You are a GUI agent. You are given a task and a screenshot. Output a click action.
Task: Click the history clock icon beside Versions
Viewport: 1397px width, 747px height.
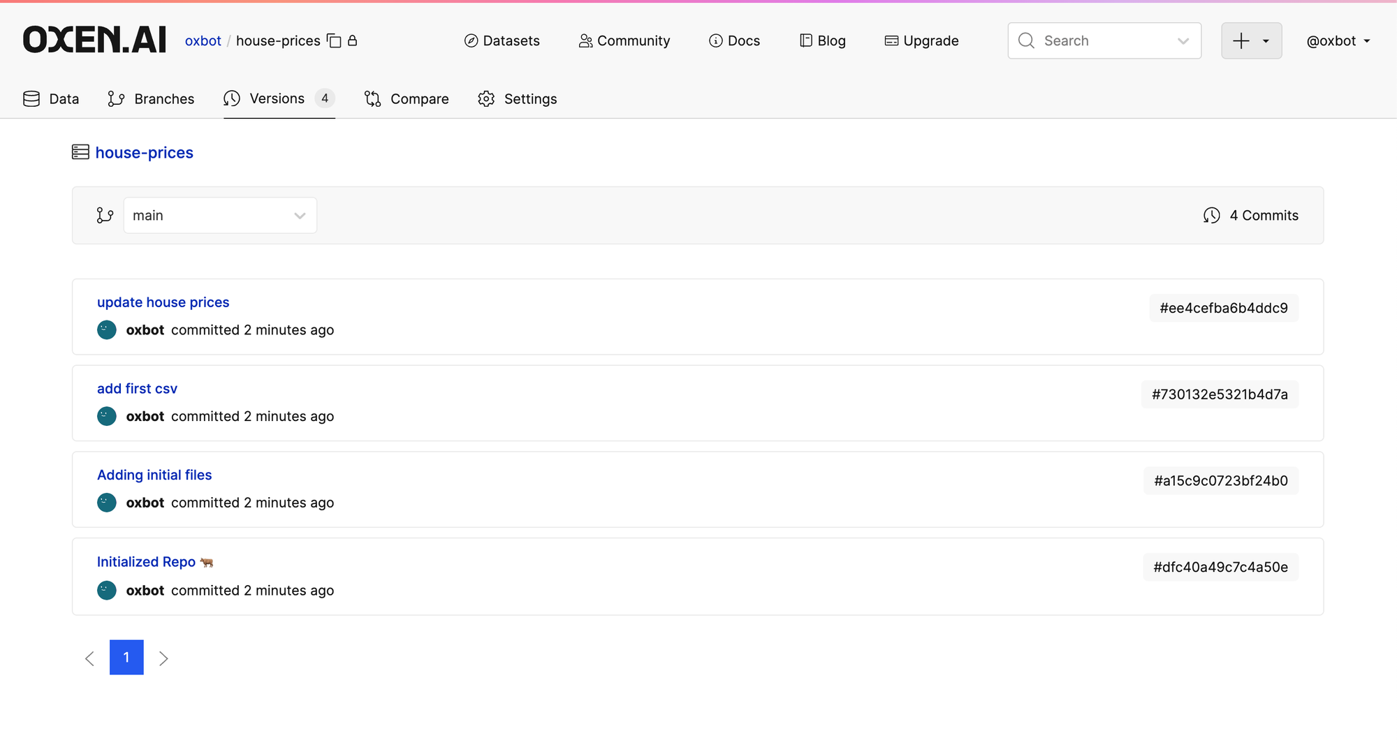tap(232, 99)
